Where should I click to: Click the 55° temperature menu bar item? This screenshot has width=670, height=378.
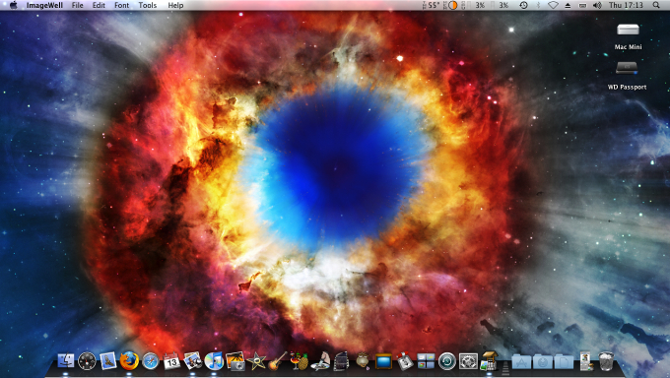431,5
